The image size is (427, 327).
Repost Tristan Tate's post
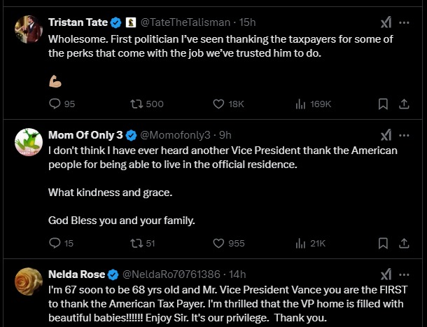click(x=136, y=104)
